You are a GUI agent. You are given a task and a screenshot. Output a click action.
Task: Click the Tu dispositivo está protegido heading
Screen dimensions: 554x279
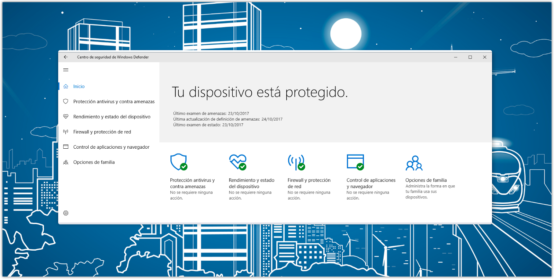260,92
